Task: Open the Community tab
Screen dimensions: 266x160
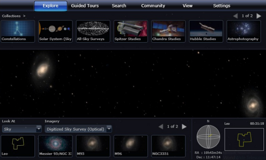Action: (x=153, y=6)
